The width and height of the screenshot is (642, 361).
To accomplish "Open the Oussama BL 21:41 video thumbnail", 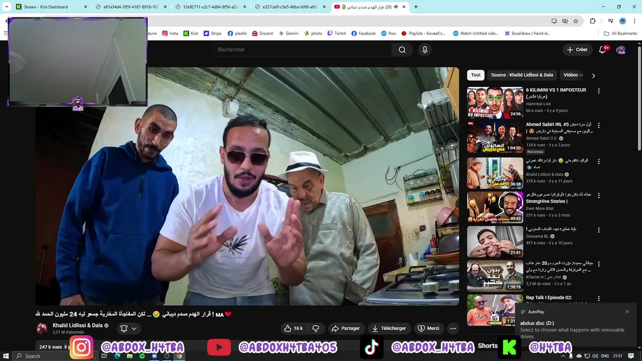I will pyautogui.click(x=495, y=242).
